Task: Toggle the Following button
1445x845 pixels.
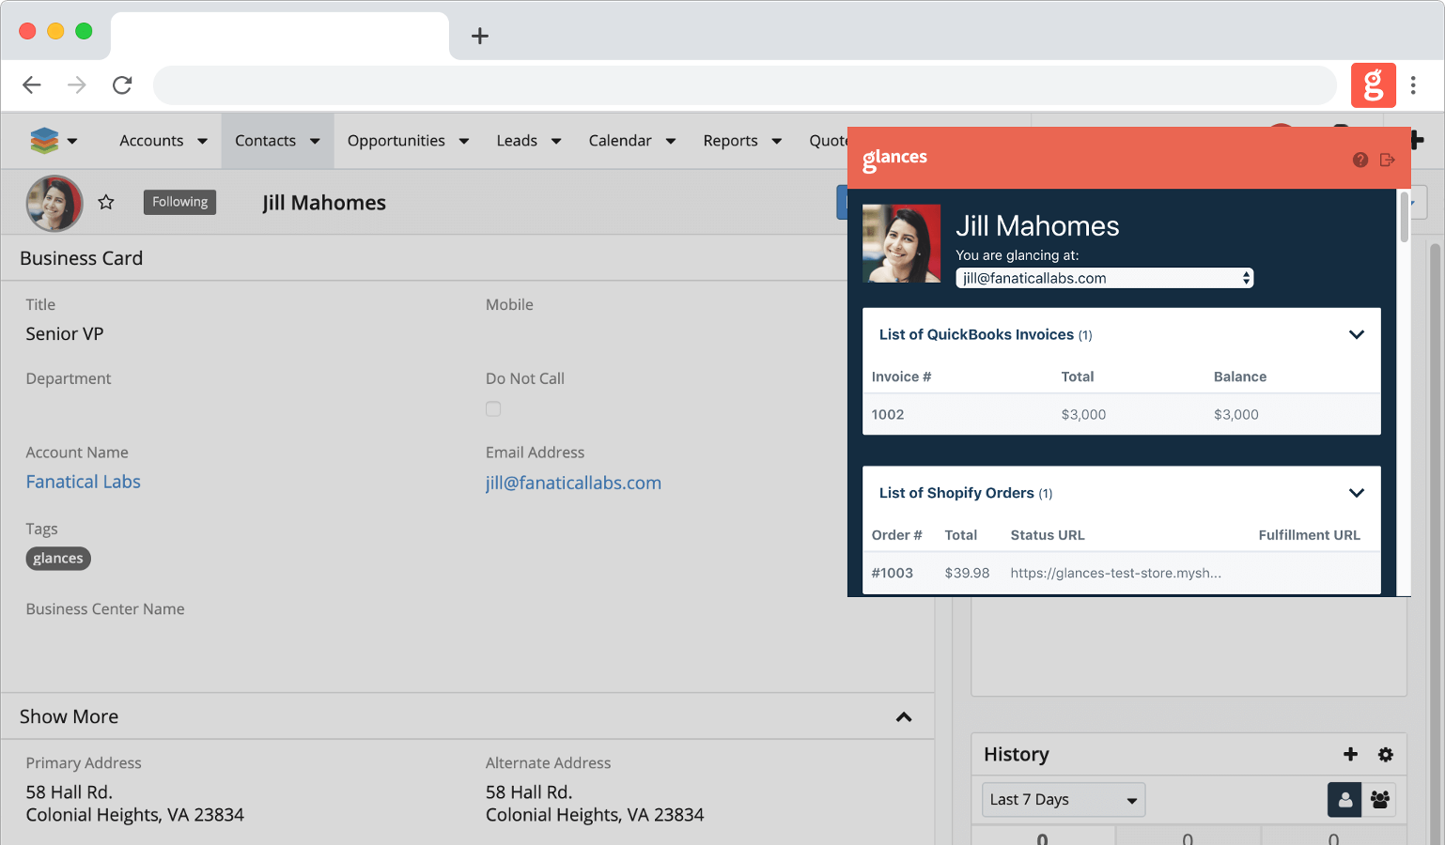Action: tap(179, 202)
